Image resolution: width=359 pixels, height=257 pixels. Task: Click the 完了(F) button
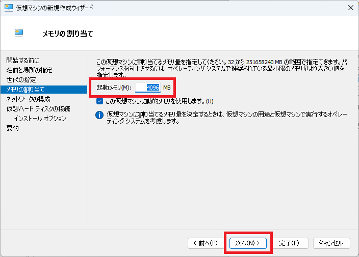coord(289,243)
